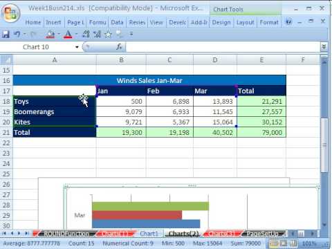The height and width of the screenshot is (249, 332).
Task: Go to first sheet tab arrow
Action: tap(4, 233)
